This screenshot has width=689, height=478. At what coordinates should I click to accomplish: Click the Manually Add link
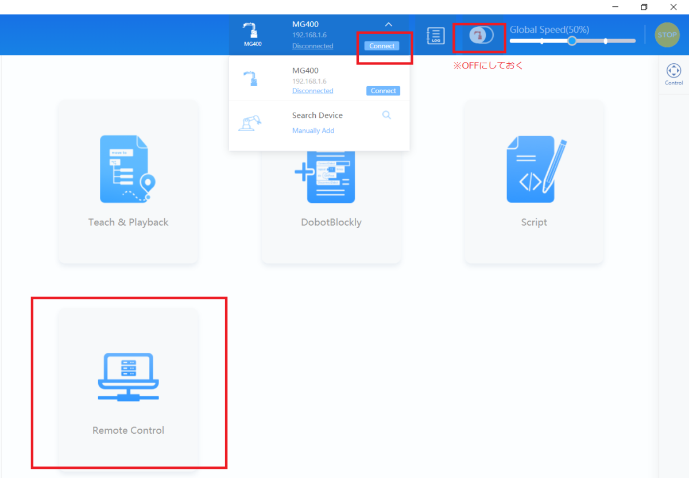(313, 131)
